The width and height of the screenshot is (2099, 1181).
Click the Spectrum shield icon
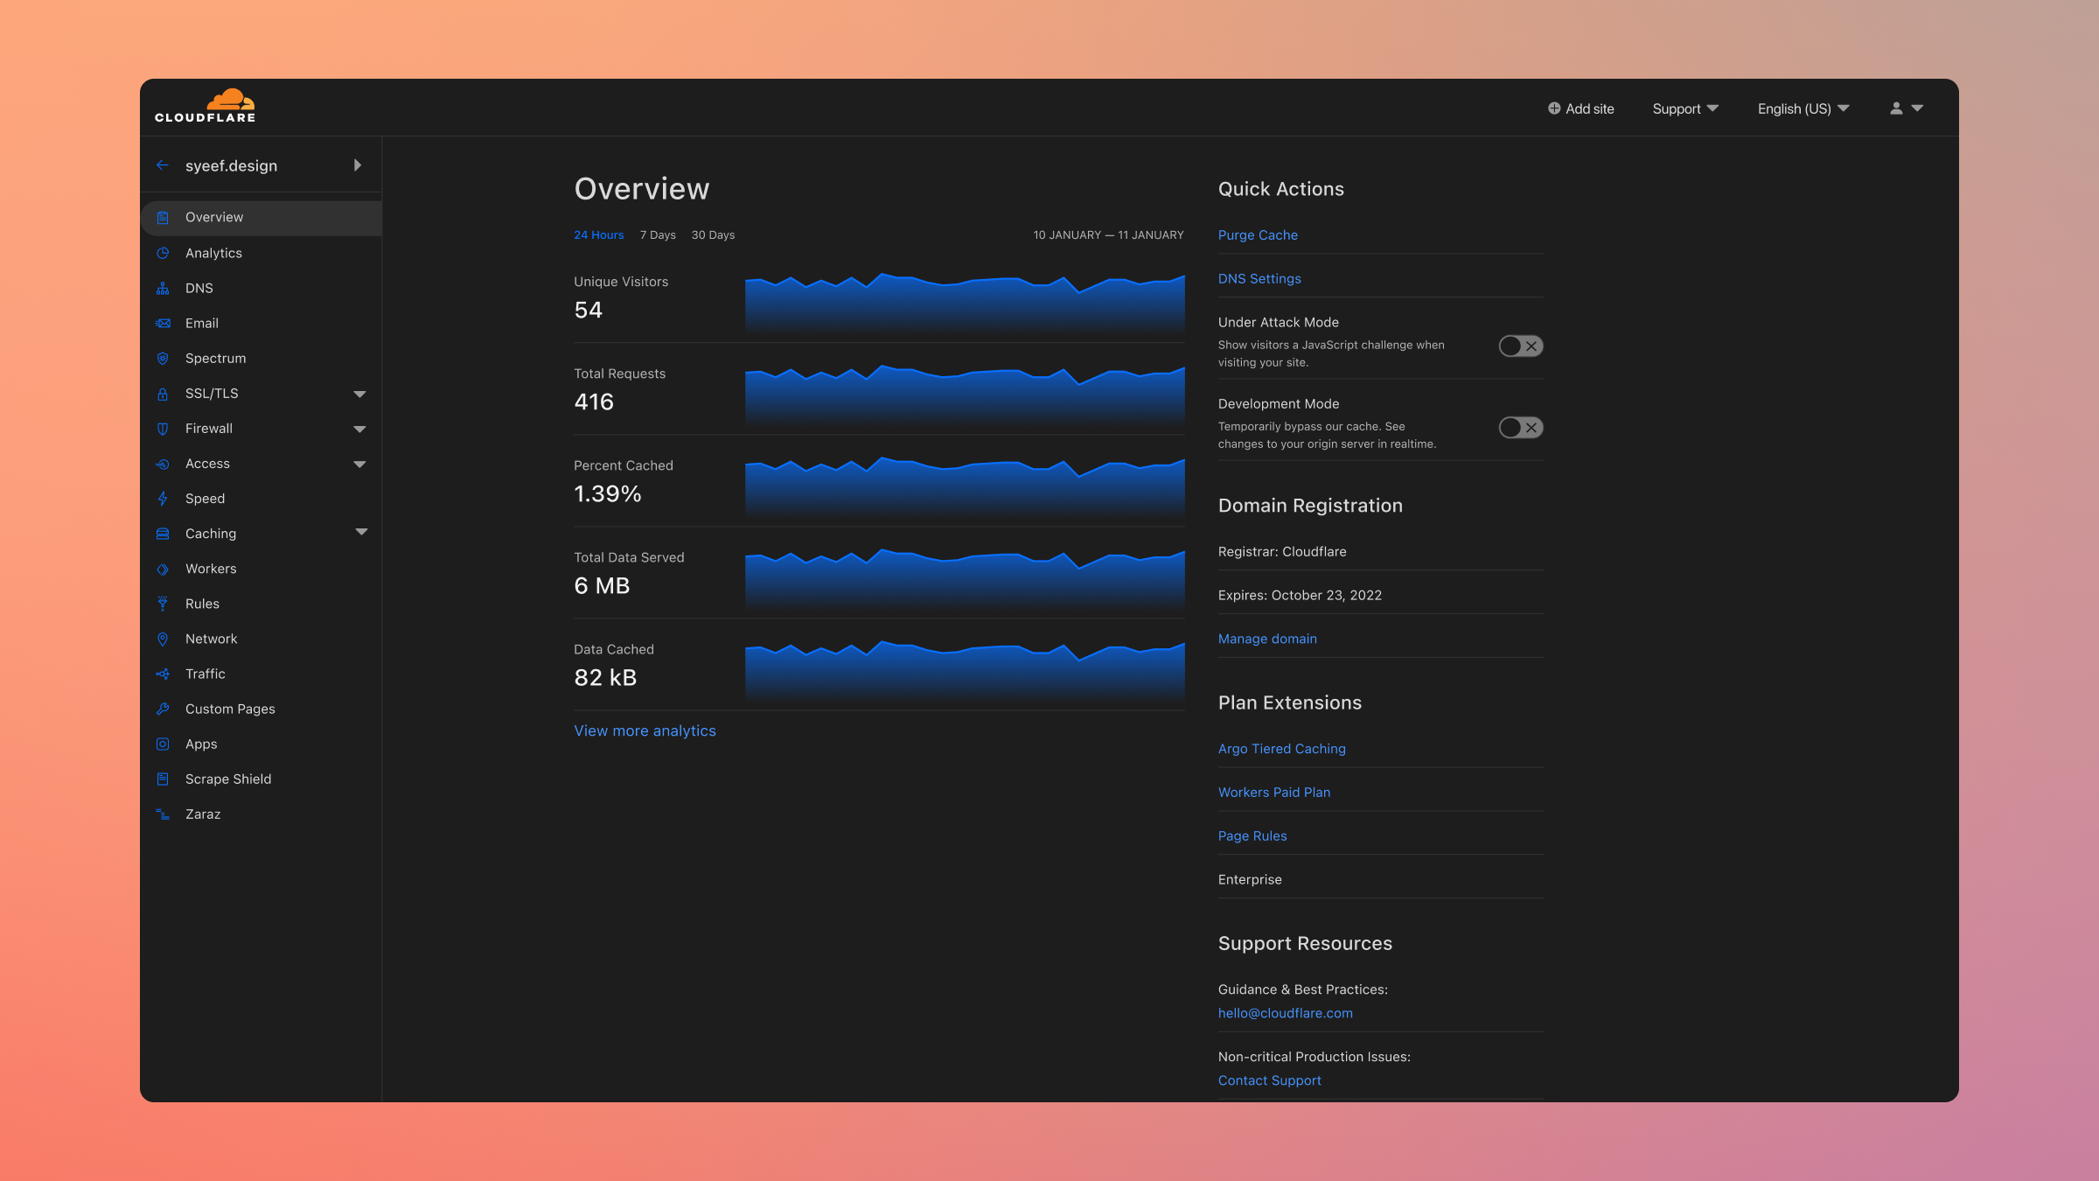click(163, 358)
